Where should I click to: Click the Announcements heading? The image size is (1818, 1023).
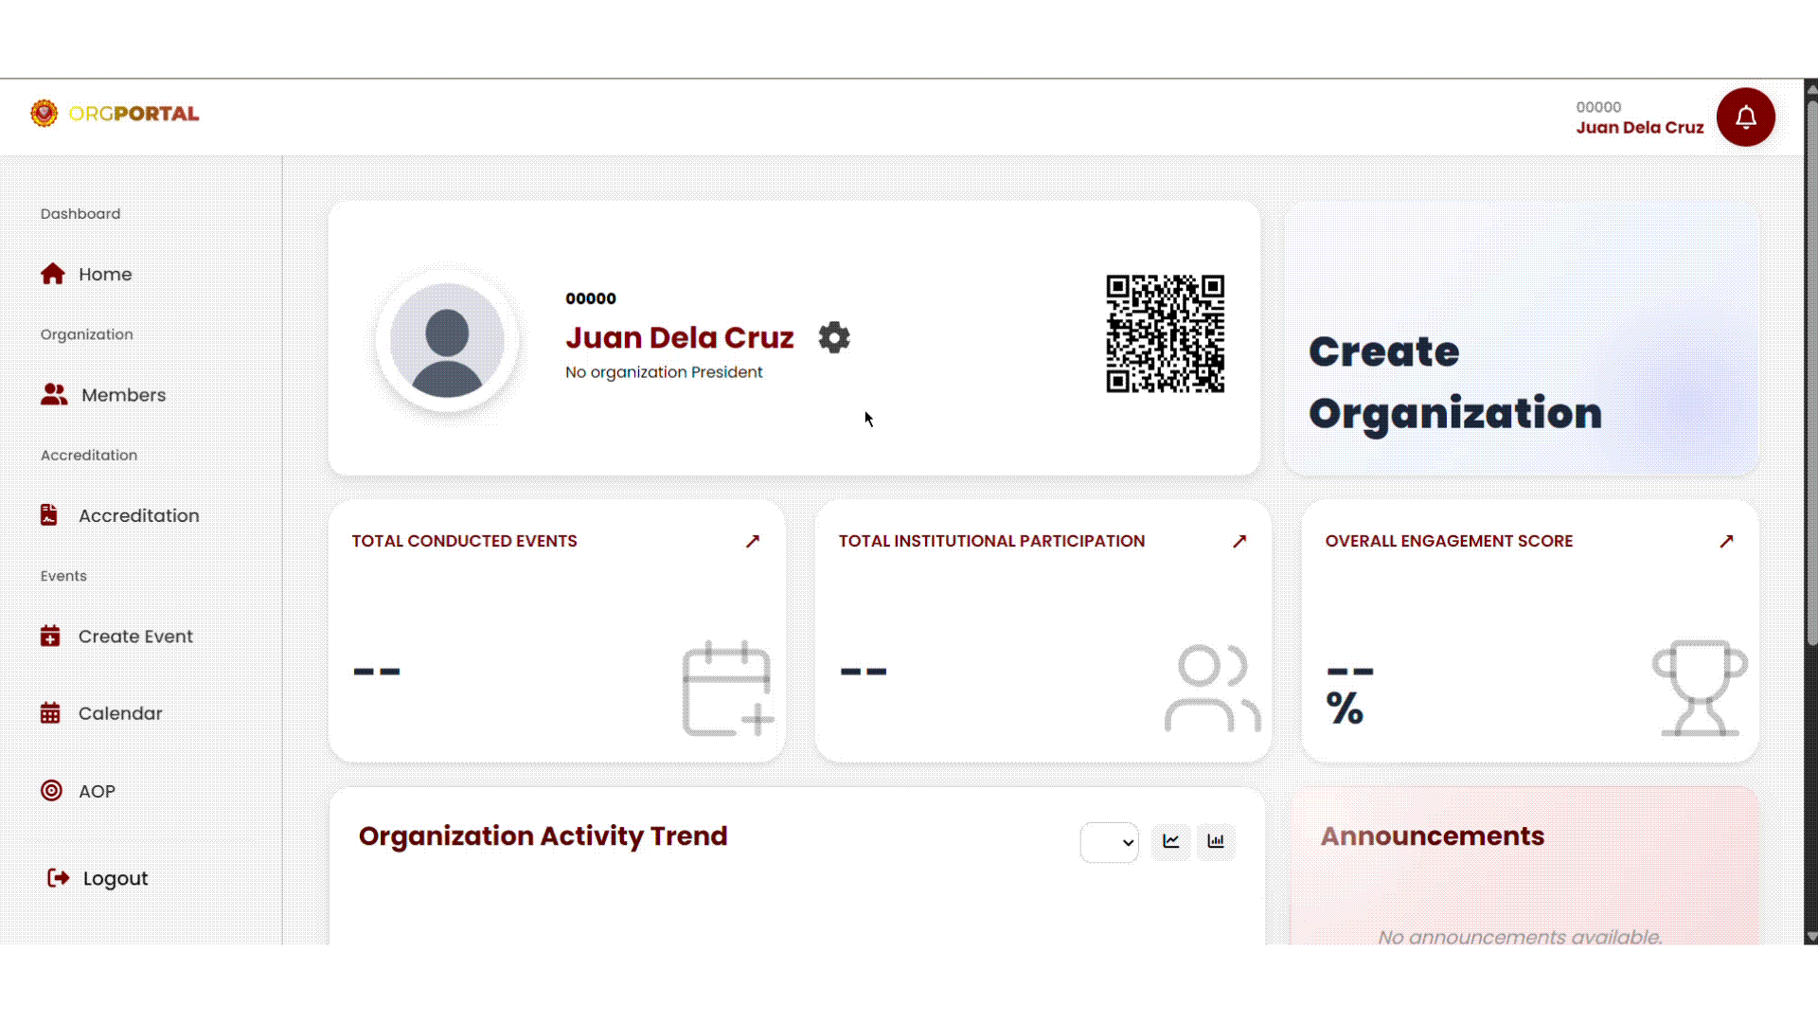pyautogui.click(x=1432, y=835)
